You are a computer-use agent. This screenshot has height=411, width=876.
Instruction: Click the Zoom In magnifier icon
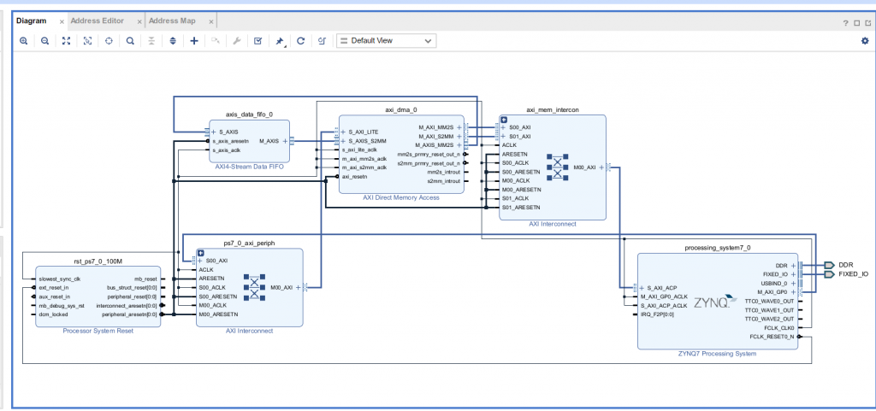pos(23,41)
